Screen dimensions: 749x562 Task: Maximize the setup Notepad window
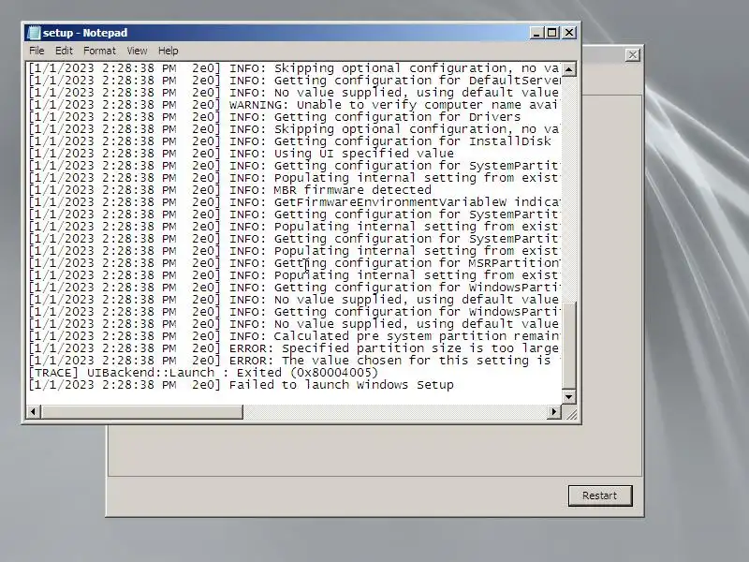tap(552, 33)
